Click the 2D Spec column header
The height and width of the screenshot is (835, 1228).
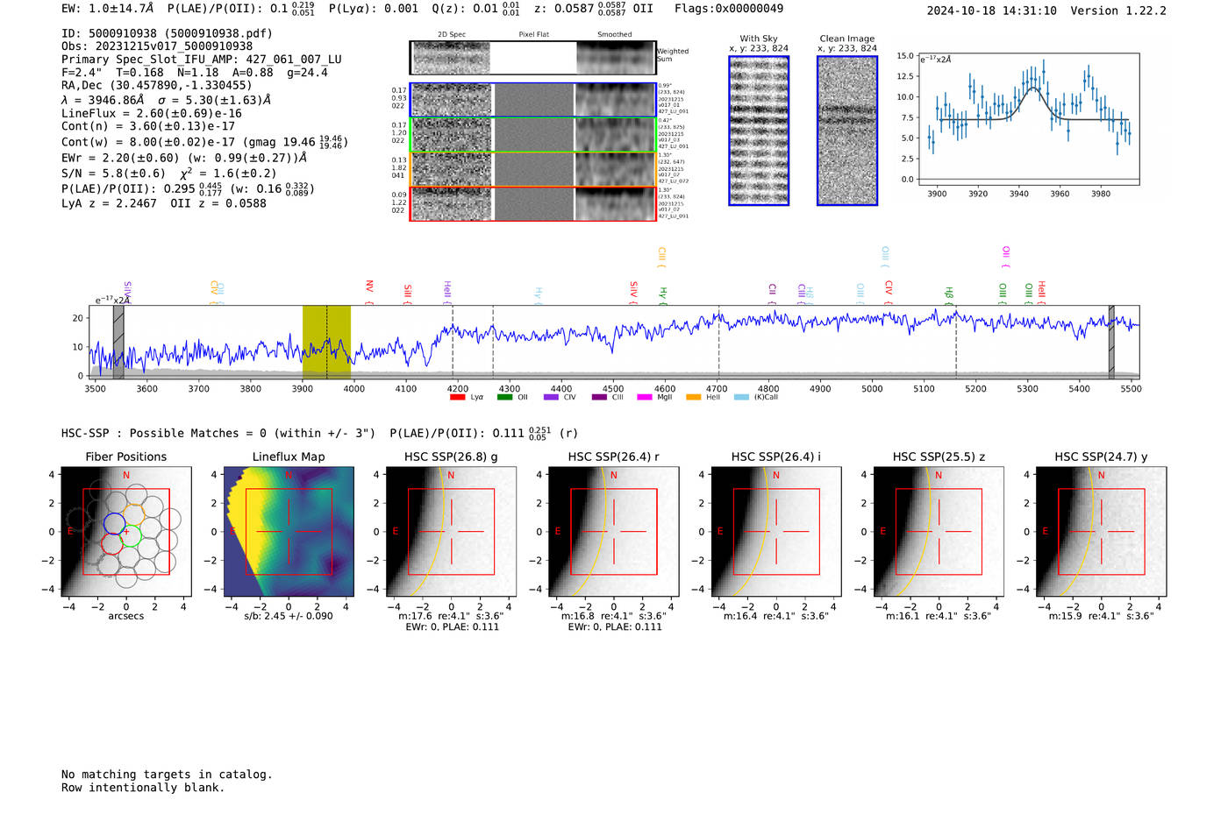coord(452,35)
